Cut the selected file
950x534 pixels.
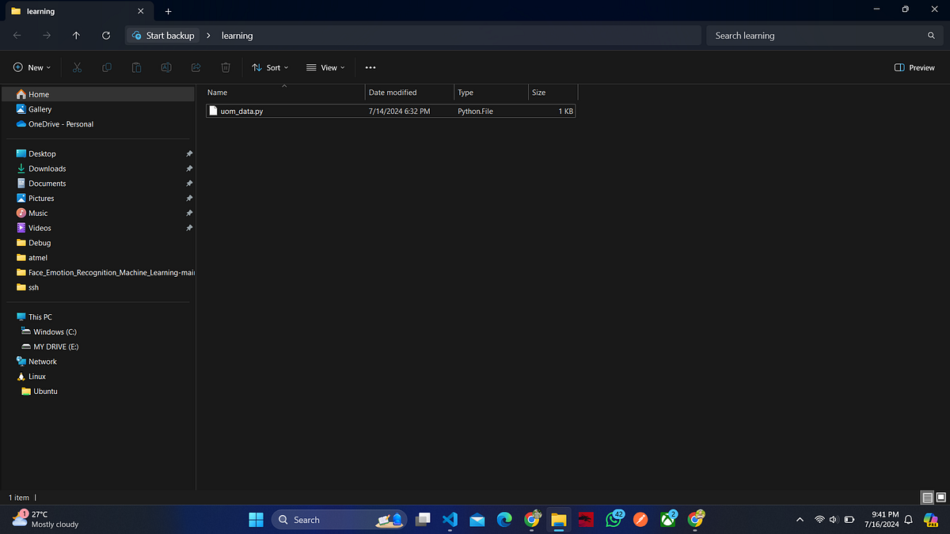pos(77,67)
